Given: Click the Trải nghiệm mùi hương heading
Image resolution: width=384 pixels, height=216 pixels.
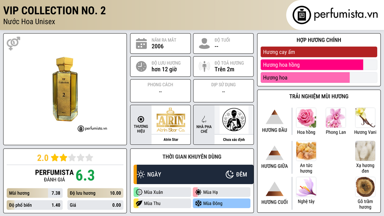Looking at the screenshot, I should point(319,96).
